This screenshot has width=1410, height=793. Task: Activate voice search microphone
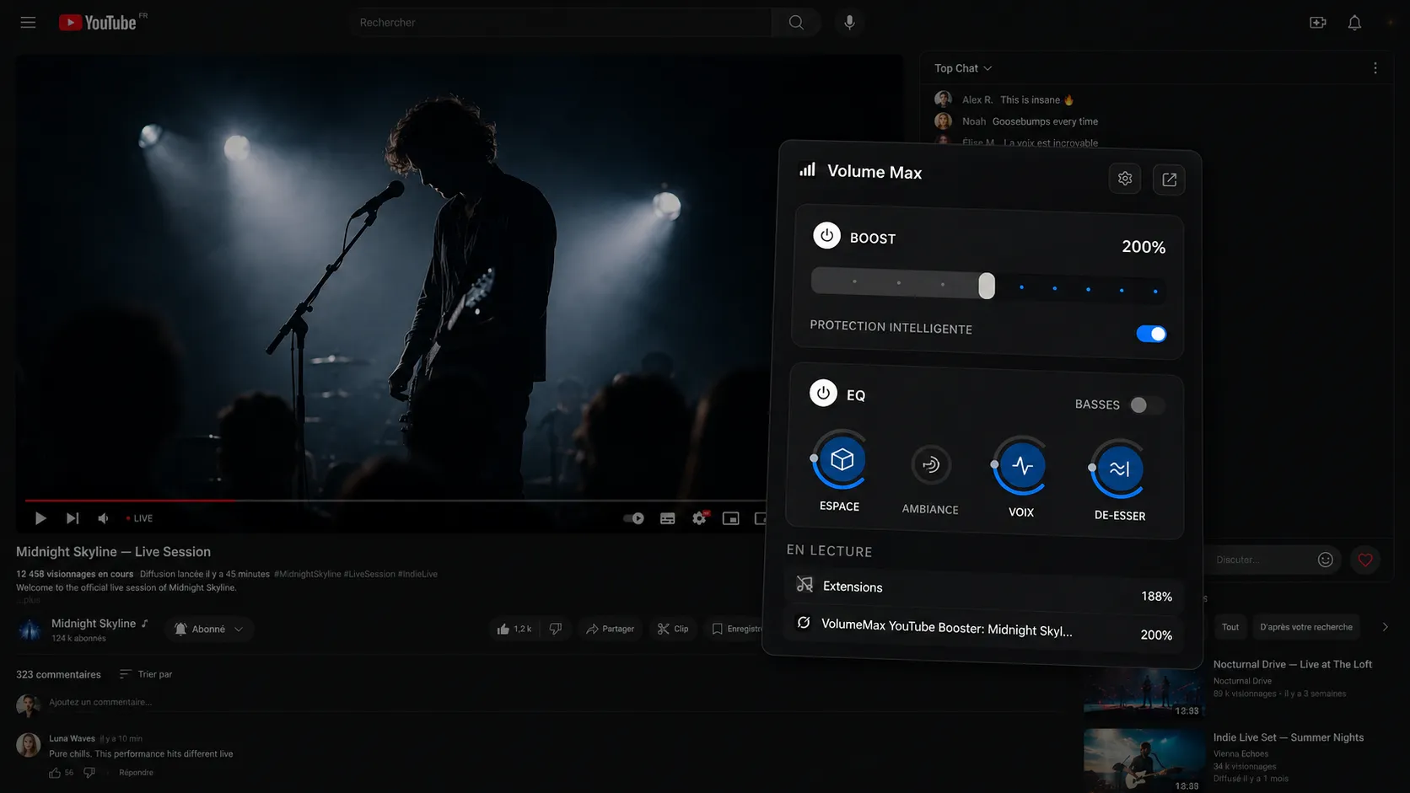849,23
